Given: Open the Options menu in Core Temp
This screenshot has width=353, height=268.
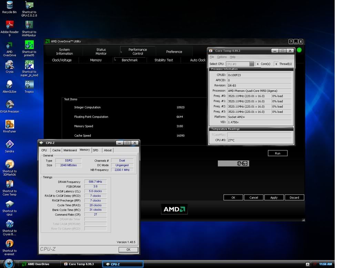Looking at the screenshot, I should pos(222,57).
